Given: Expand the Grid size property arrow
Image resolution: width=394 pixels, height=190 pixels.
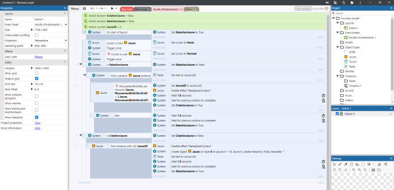Looking at the screenshot, I should pyautogui.click(x=32, y=84).
